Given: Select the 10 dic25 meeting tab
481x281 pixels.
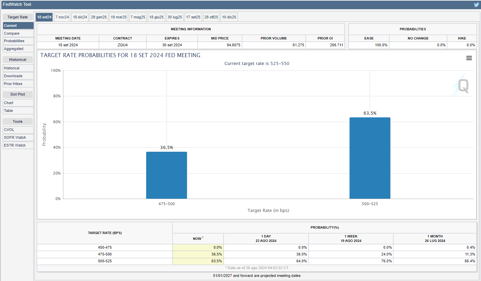Looking at the screenshot, I should click(x=229, y=17).
